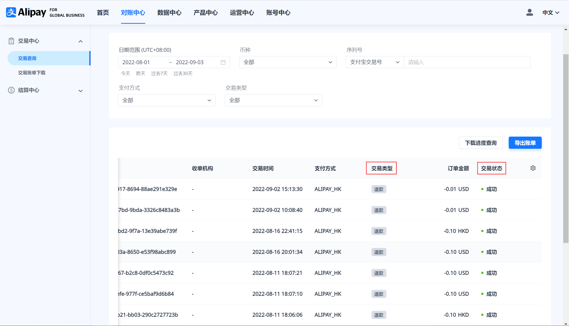Switch language via 中文 selector
Image resolution: width=569 pixels, height=326 pixels.
click(551, 13)
